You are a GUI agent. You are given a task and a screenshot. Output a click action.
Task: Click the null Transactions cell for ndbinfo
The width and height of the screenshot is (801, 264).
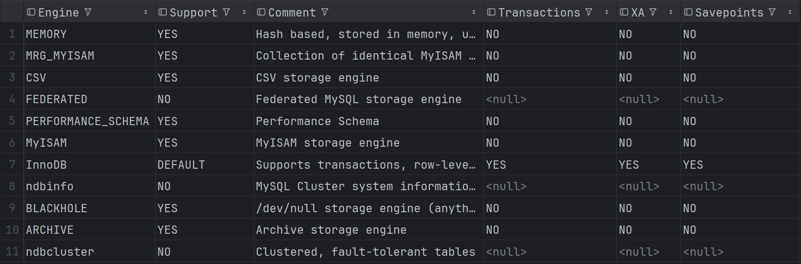506,187
